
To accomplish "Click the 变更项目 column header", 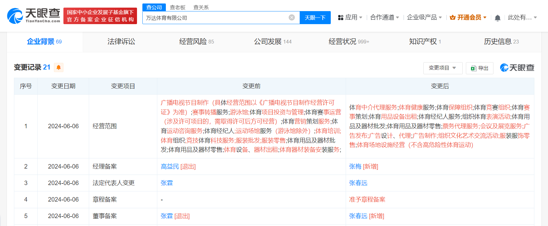I will pyautogui.click(x=123, y=86).
